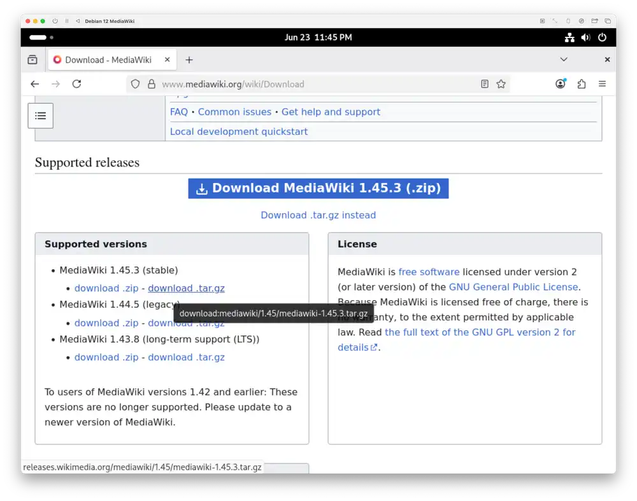This screenshot has height=501, width=637.
Task: Open the Firefox account icon
Action: click(561, 84)
